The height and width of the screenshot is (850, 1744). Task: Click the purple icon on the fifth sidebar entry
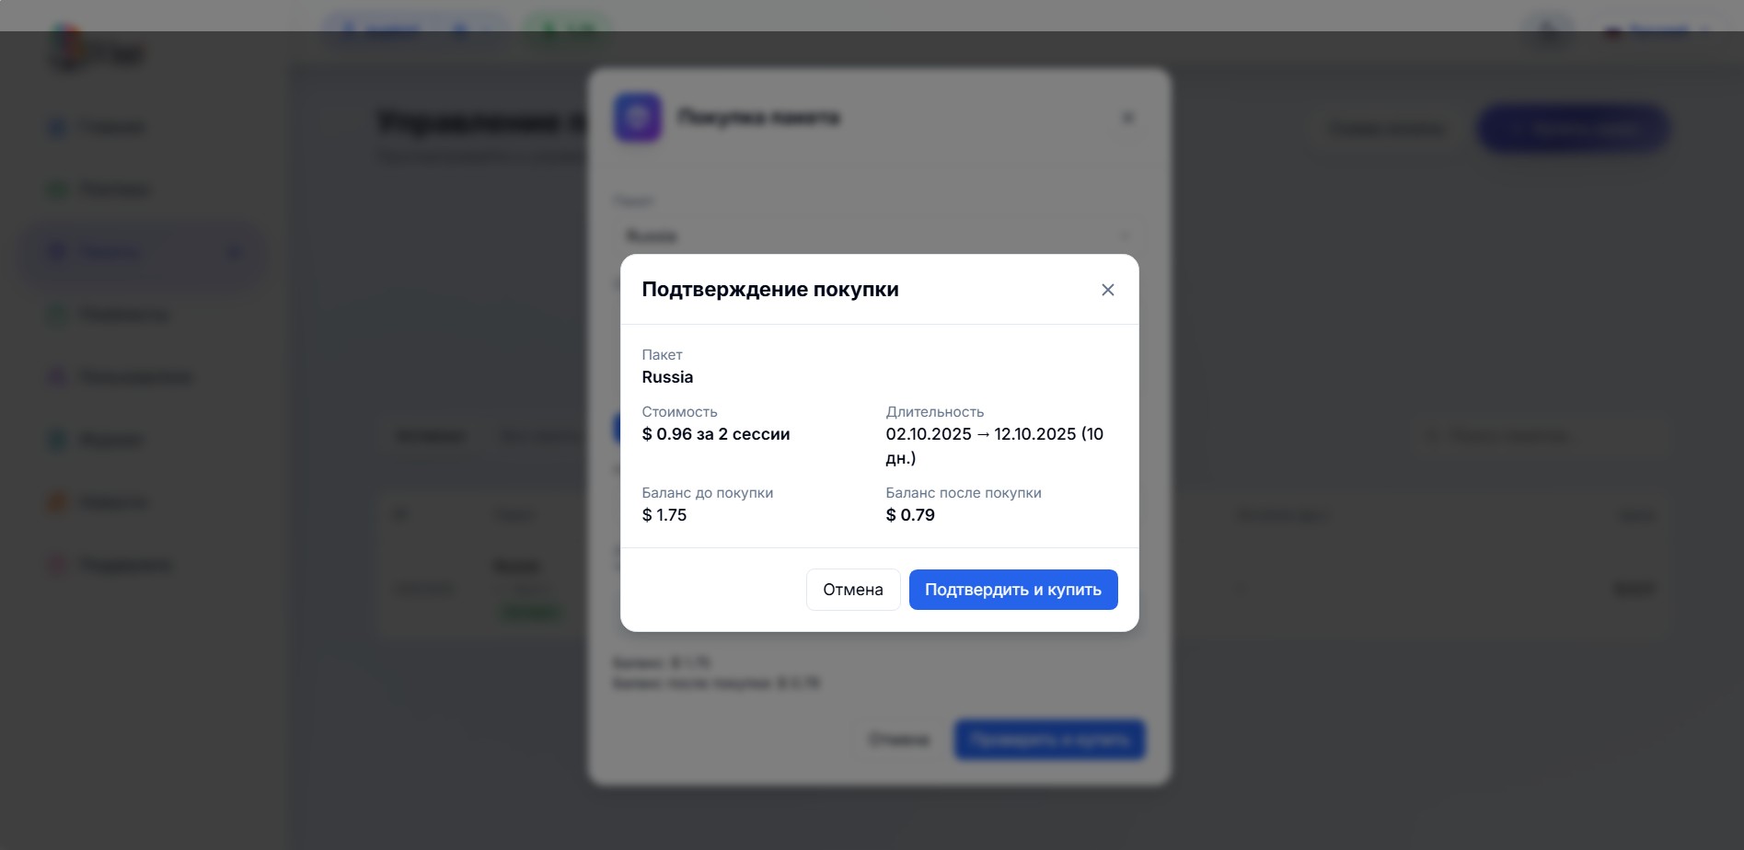[x=55, y=376]
